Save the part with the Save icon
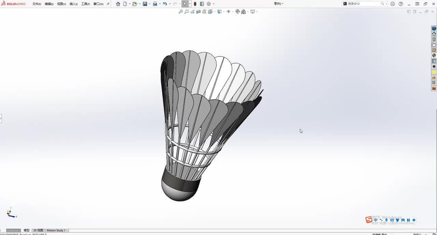Viewport: 437px width, 235px height. (x=145, y=4)
